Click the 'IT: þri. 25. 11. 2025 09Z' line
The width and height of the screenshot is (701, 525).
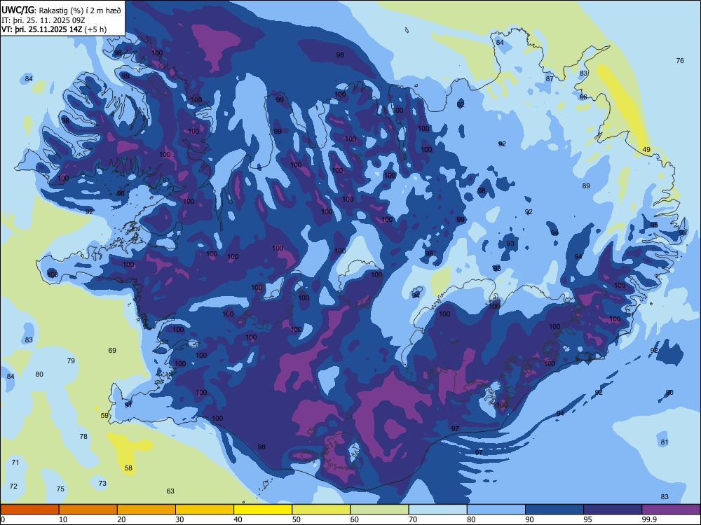(x=43, y=20)
